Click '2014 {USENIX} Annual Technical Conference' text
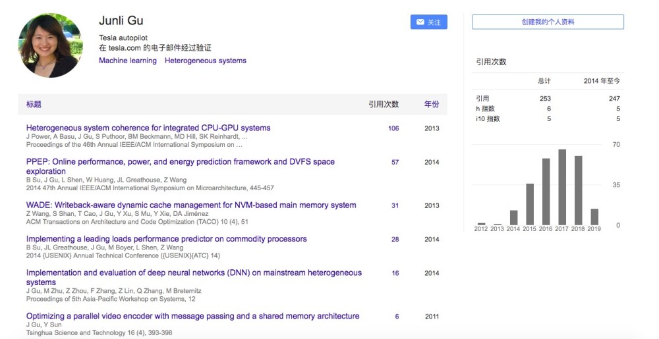This screenshot has width=659, height=339. (123, 255)
